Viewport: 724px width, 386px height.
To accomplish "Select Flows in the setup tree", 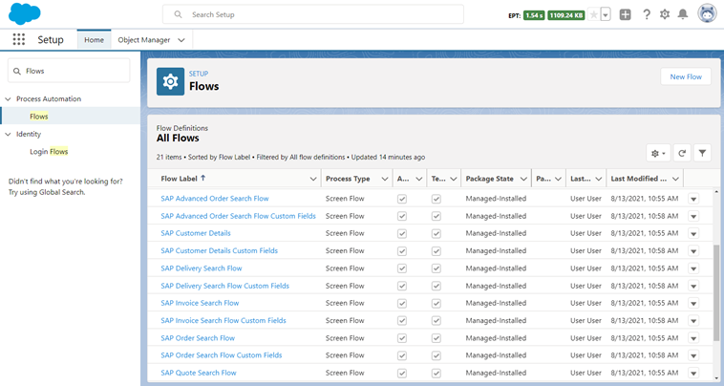I will pos(39,117).
